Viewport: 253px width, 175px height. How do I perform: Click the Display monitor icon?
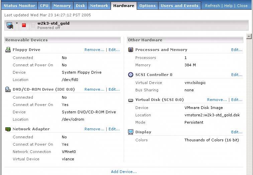pyautogui.click(x=131, y=132)
